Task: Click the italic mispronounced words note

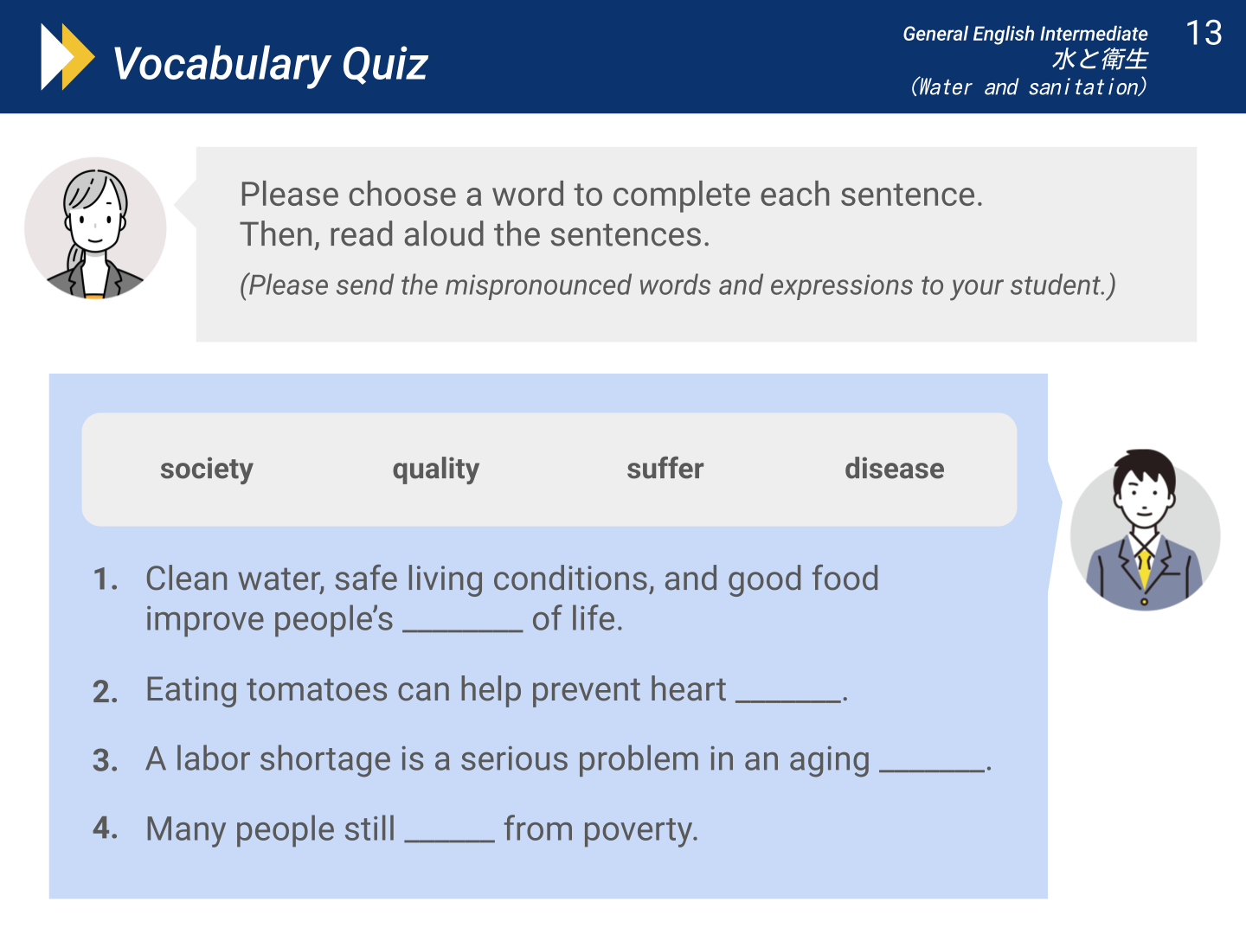Action: pos(678,285)
